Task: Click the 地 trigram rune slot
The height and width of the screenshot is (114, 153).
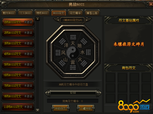Action: coord(84,41)
